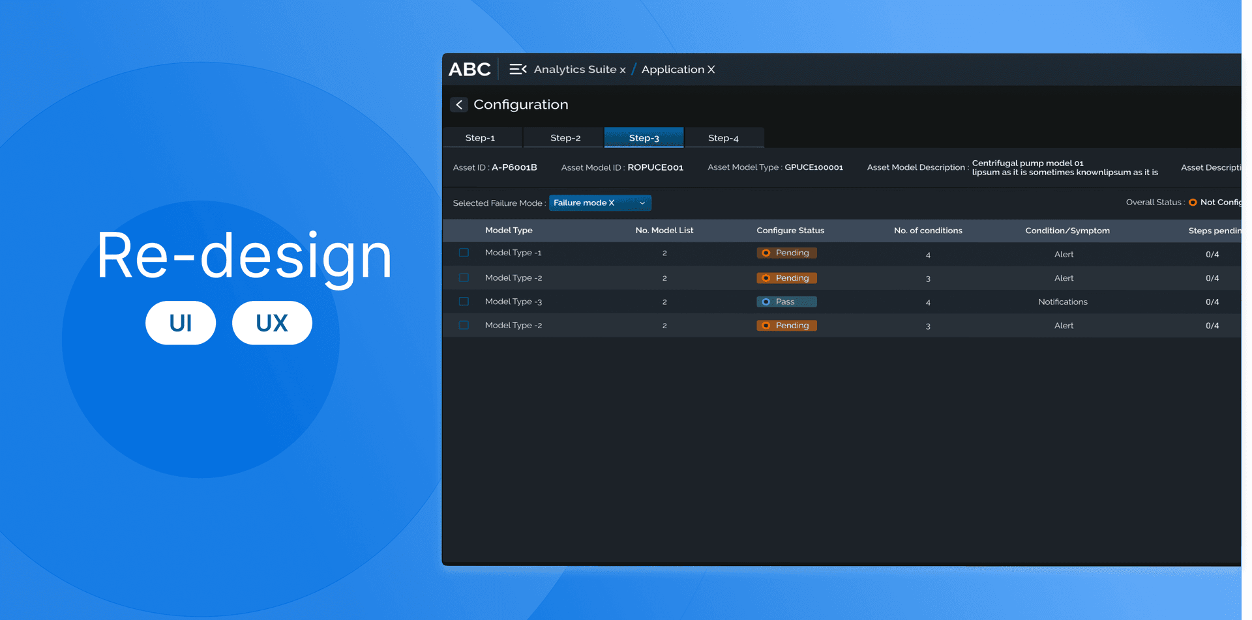Image resolution: width=1252 pixels, height=620 pixels.
Task: Go back using Configuration back arrow
Action: [x=459, y=105]
